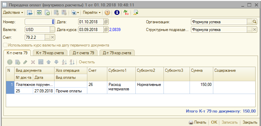Click the edit row pencil icon

25,62
